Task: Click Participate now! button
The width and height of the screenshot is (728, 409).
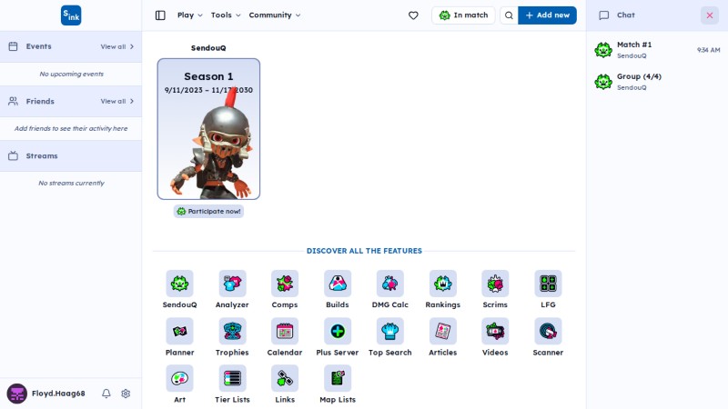Action: 209,212
